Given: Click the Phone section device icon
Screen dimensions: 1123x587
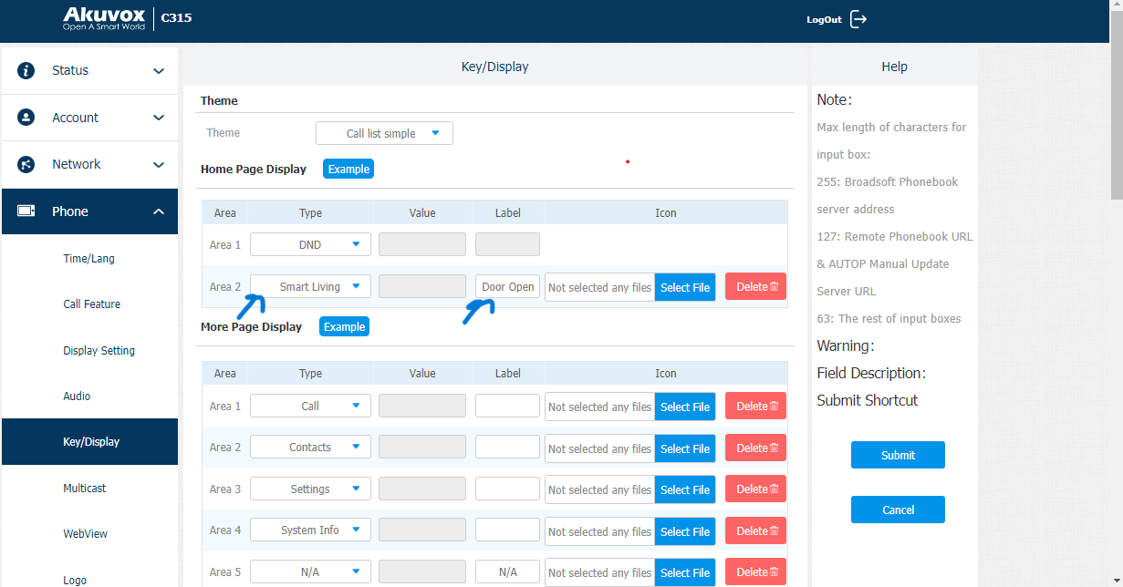Looking at the screenshot, I should [26, 211].
